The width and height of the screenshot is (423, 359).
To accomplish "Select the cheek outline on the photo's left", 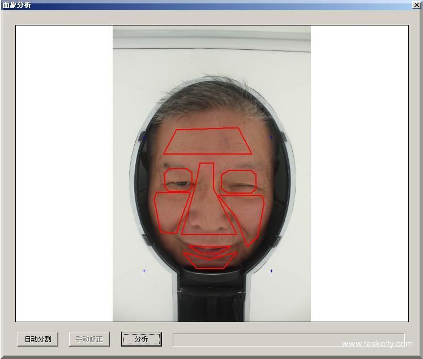I will tap(170, 211).
